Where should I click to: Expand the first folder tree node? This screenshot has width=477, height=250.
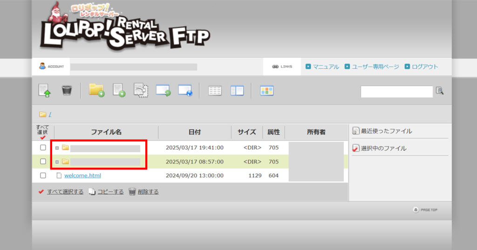[57, 148]
